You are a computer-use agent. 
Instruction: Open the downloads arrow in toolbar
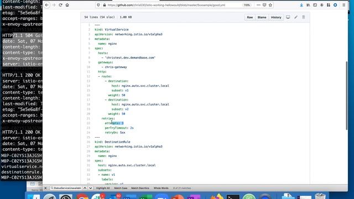click(x=301, y=5)
